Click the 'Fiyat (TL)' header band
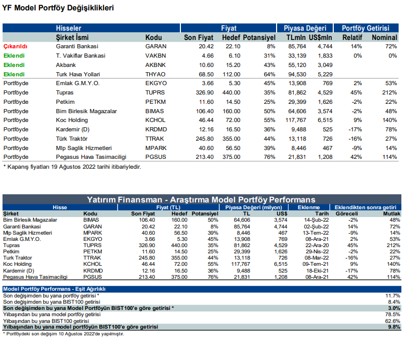Viewport: 405px width, 339px height. pos(168,208)
